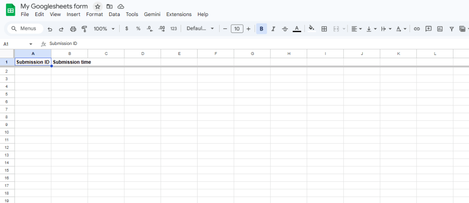Screen dimensions: 469x203
Task: Toggle strikethrough formatting
Action: tap(285, 29)
